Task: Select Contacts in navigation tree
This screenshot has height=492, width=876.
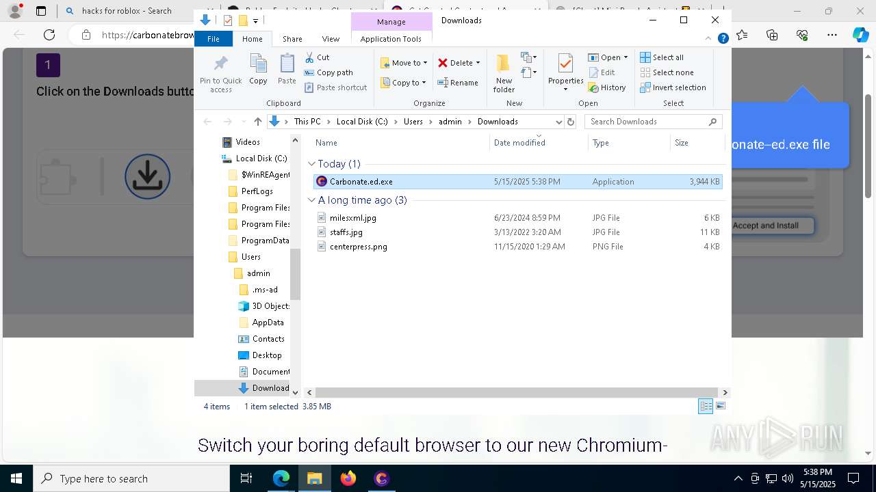Action: tap(268, 339)
